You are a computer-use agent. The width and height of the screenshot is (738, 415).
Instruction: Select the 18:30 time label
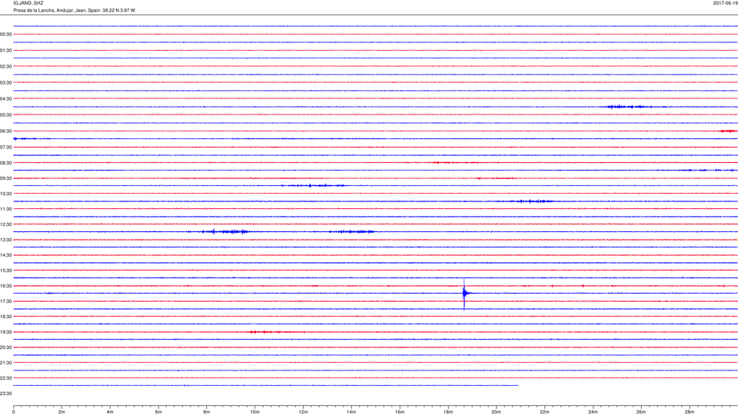(x=6, y=317)
